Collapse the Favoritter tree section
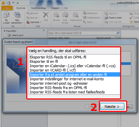139x127 pixels. pyautogui.click(x=4, y=31)
